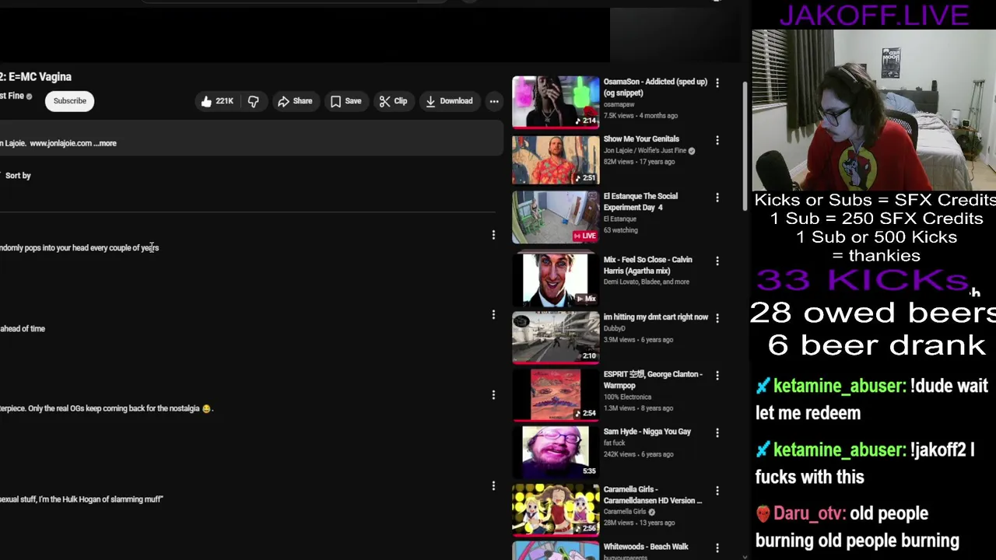Open Feel So Close mix thumbnail

pos(556,278)
